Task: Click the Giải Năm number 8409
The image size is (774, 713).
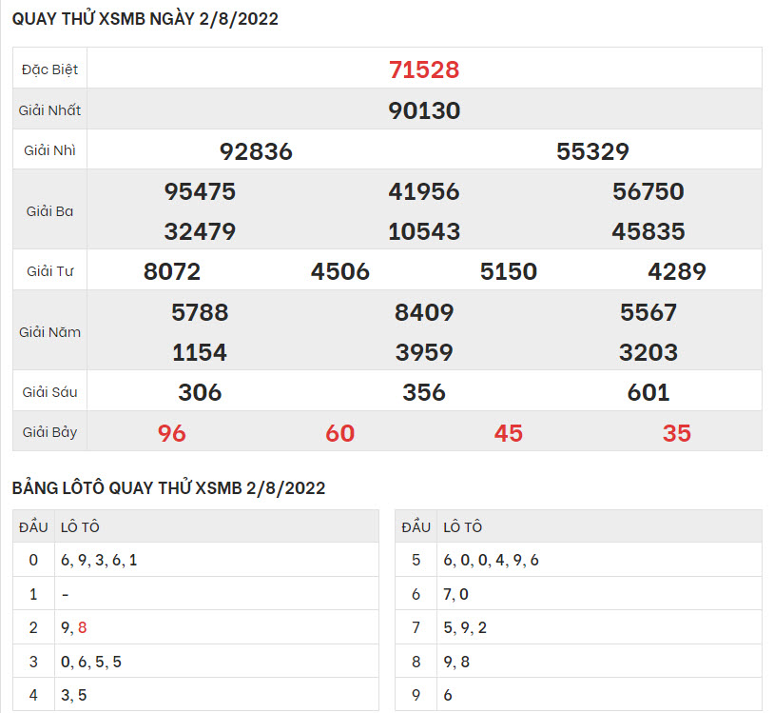Action: (x=424, y=312)
